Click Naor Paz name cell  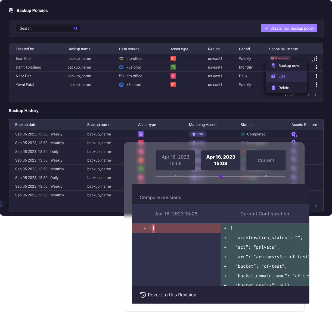pyautogui.click(x=23, y=76)
